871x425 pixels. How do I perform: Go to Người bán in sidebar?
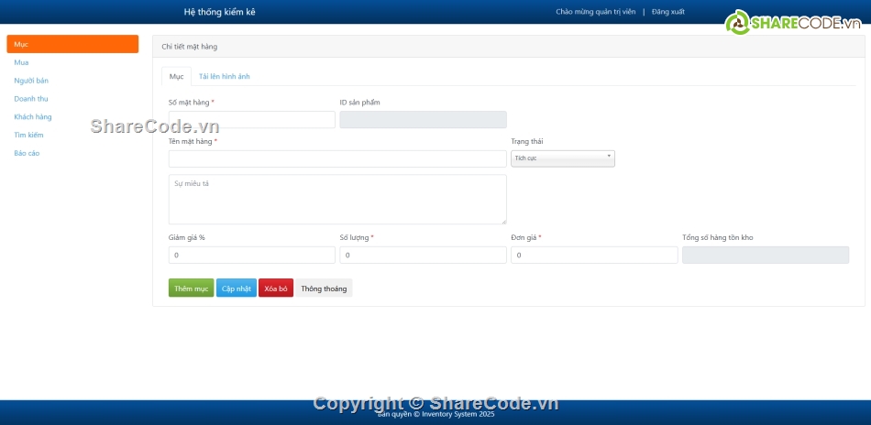pos(31,81)
